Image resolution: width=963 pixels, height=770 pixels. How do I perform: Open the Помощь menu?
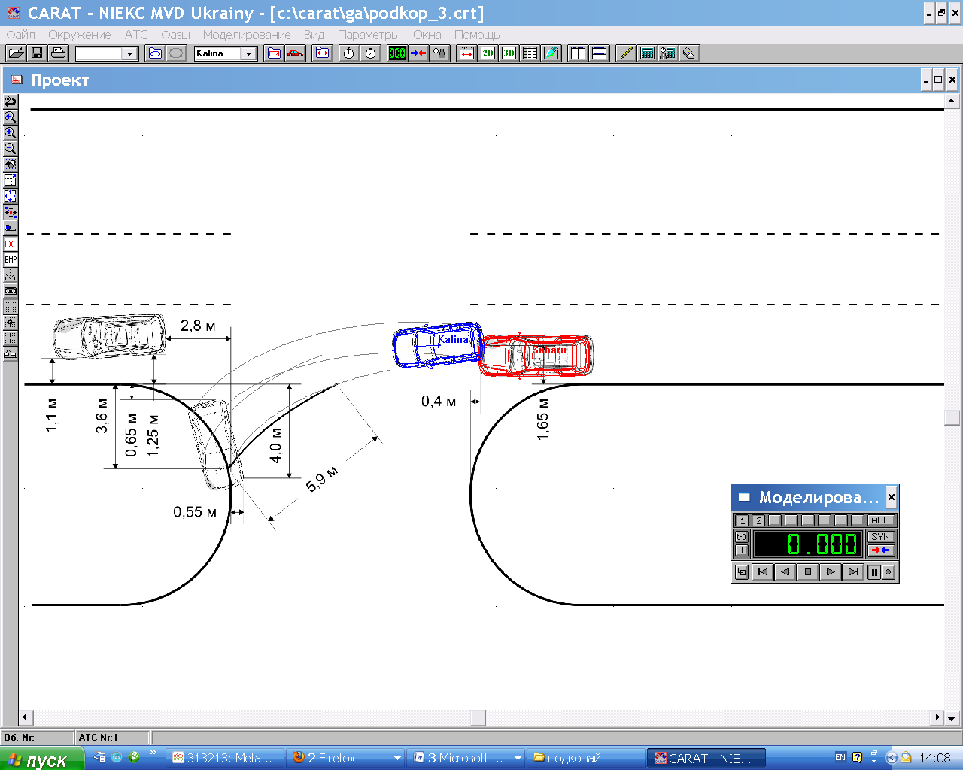477,35
